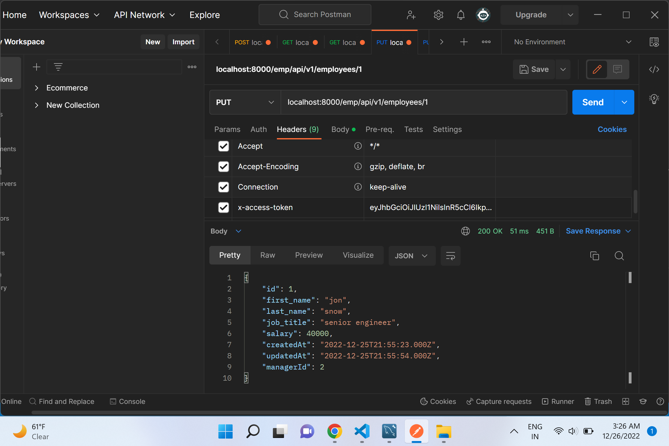Click the Trash icon in status bar
Image resolution: width=669 pixels, height=446 pixels.
(x=598, y=401)
